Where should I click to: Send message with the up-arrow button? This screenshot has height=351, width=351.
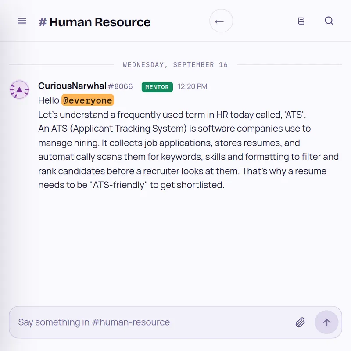(326, 322)
